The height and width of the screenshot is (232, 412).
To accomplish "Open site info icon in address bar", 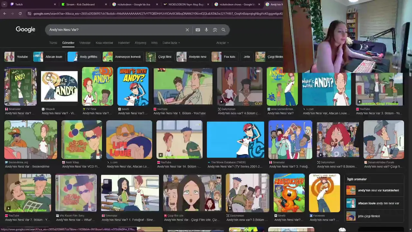I will click(29, 14).
